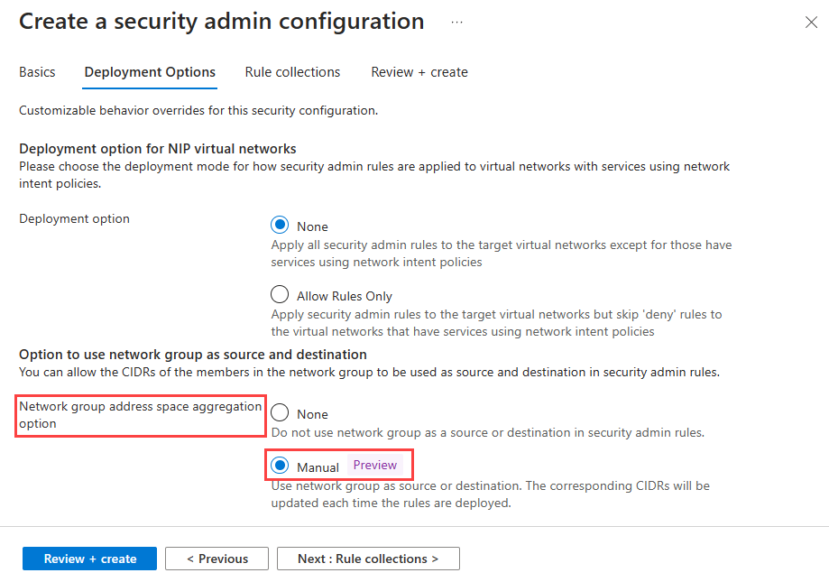This screenshot has width=829, height=582.
Task: Go back with the Previous button
Action: point(217,559)
